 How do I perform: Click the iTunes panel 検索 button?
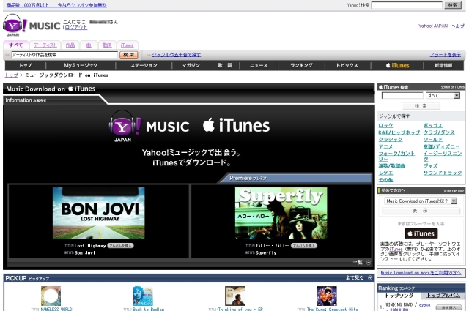click(x=421, y=106)
